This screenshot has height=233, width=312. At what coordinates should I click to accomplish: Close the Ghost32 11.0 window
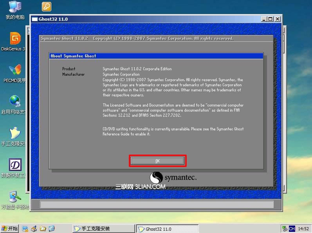[278, 19]
